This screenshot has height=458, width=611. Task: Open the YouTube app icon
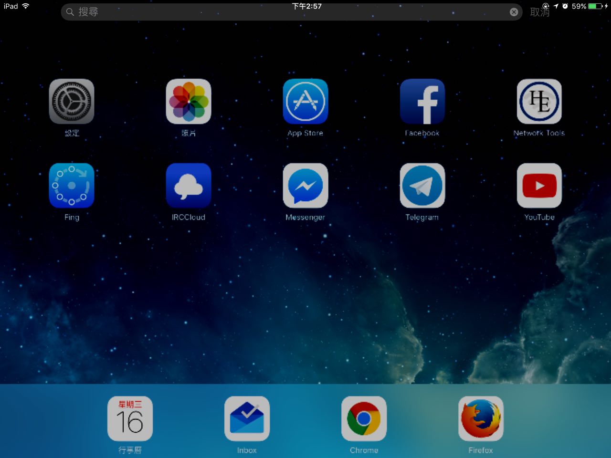coord(539,186)
